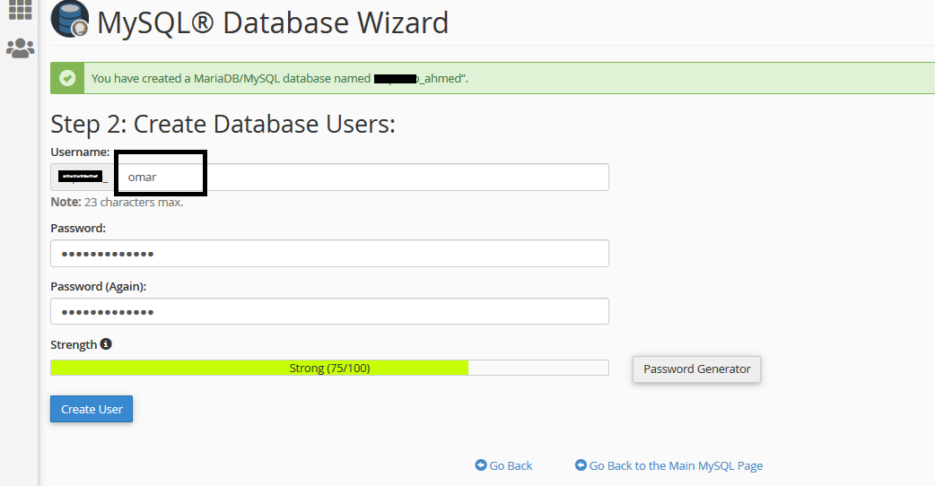Click the Go Back arrow icon
This screenshot has width=935, height=486.
pyautogui.click(x=481, y=465)
